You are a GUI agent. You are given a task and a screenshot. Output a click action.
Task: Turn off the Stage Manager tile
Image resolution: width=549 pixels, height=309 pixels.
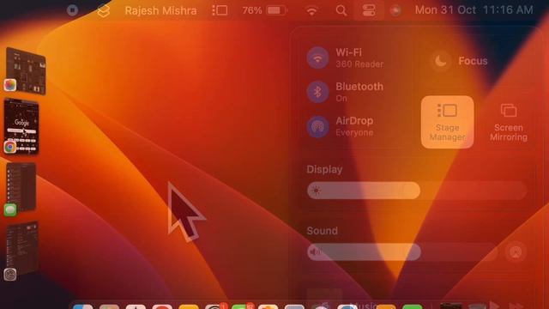pyautogui.click(x=447, y=122)
